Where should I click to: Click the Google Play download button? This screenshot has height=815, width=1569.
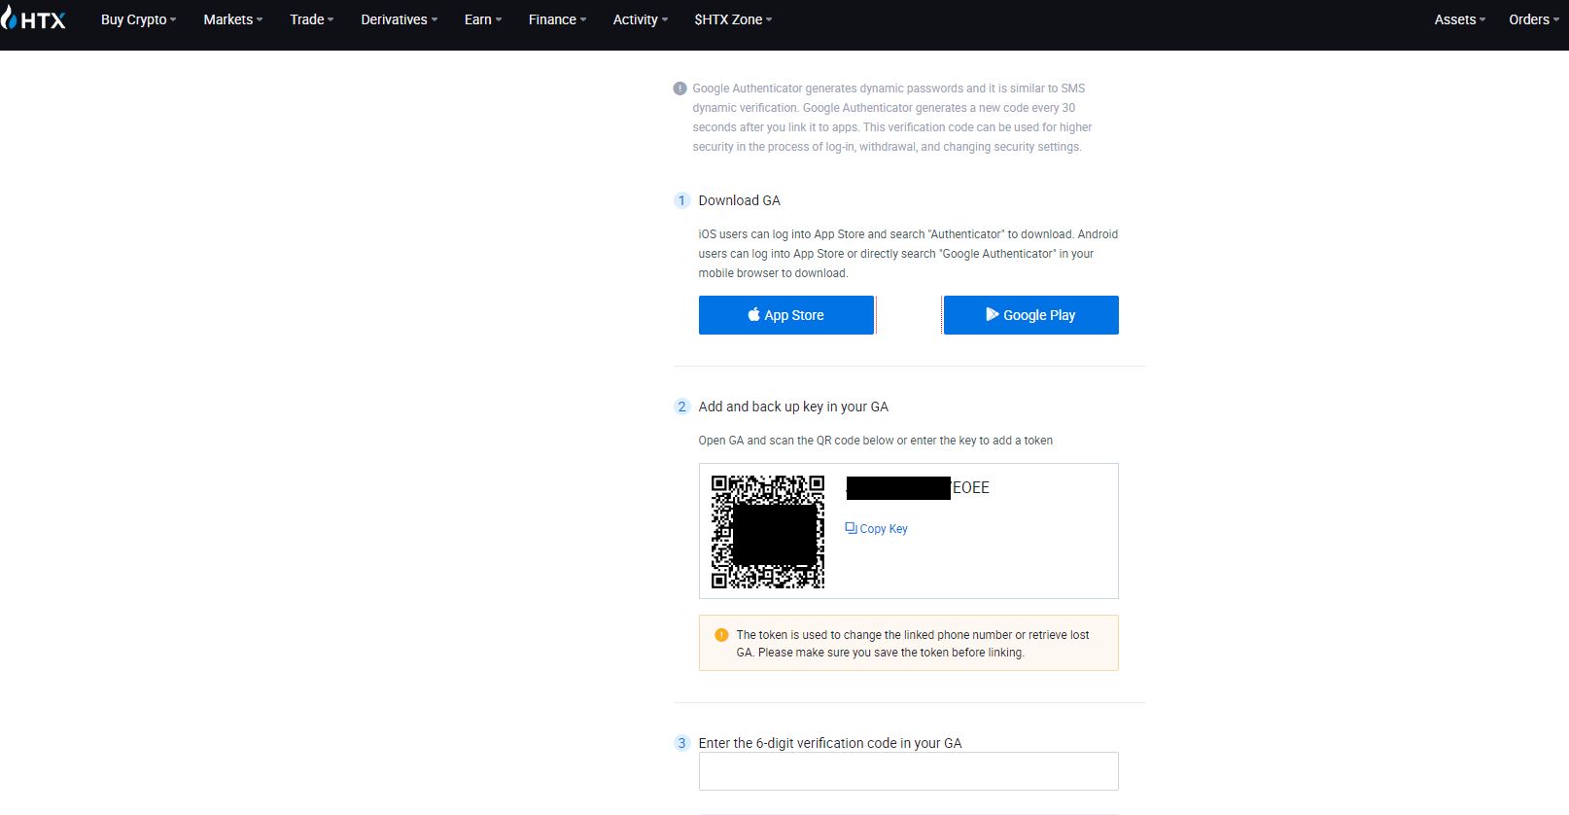1031,315
